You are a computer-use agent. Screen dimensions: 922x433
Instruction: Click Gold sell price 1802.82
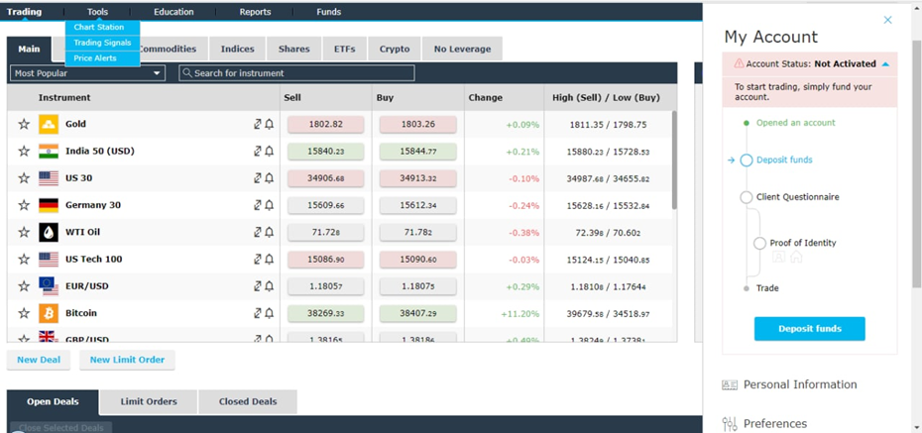326,125
